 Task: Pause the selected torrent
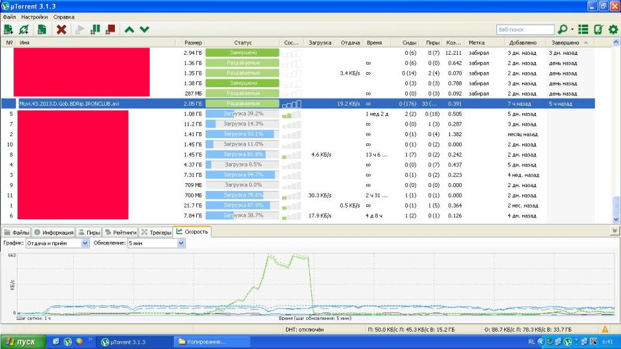click(96, 29)
